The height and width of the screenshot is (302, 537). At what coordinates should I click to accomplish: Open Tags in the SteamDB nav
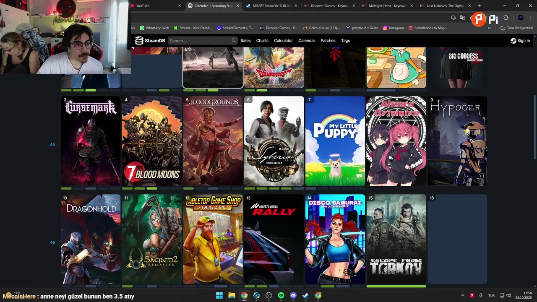(346, 41)
